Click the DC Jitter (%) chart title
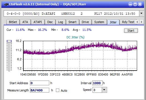The height and width of the screenshot is (100, 146). (x=75, y=37)
